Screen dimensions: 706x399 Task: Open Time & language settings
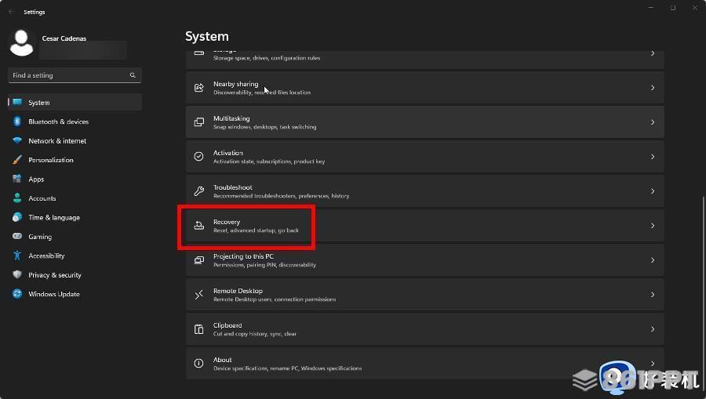tap(75, 217)
